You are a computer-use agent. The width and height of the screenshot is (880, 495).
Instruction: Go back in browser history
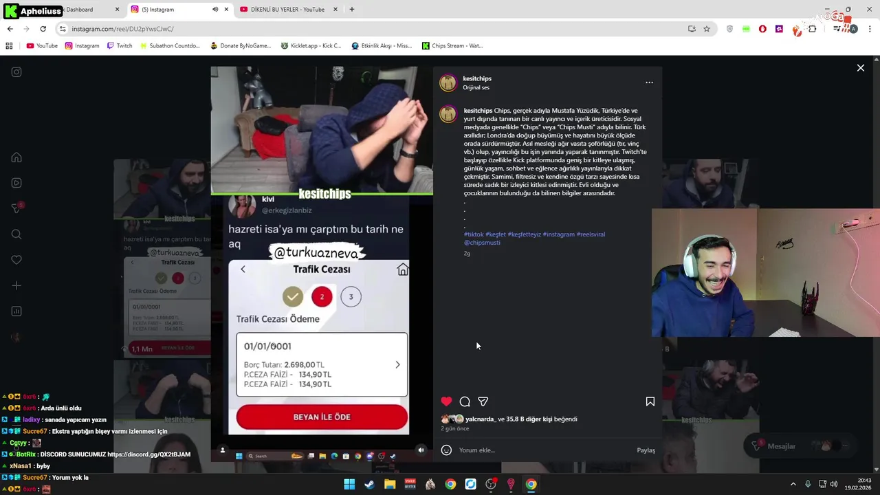(x=10, y=29)
